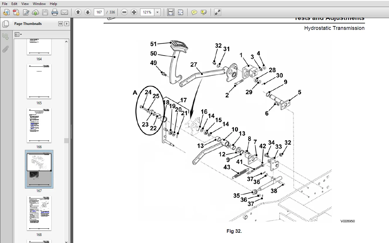The height and width of the screenshot is (243, 389).
Task: Zoom out with the minus button
Action: click(x=124, y=12)
